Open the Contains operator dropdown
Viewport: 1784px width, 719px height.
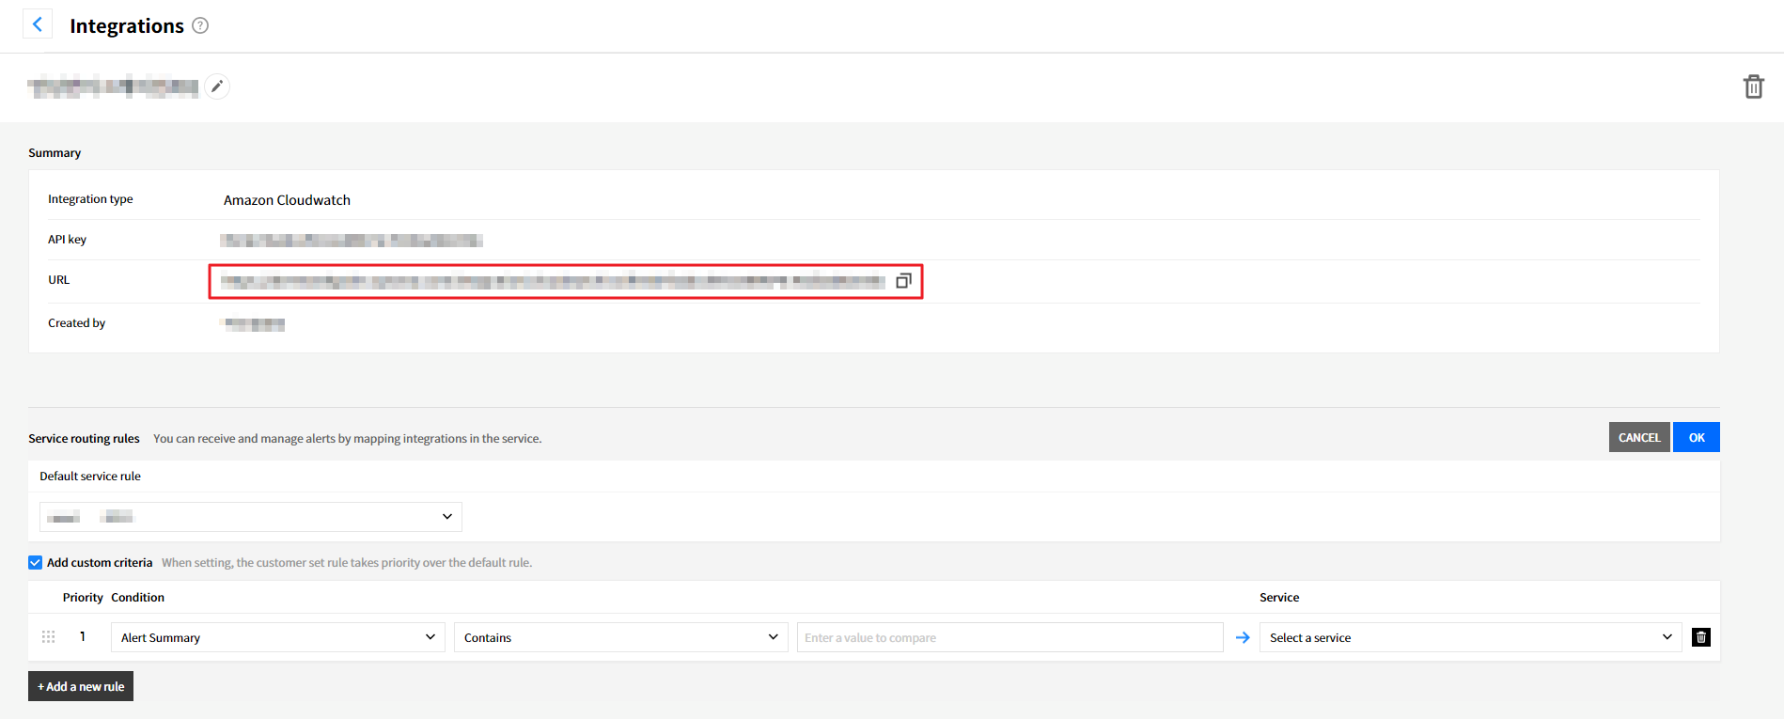pos(620,637)
